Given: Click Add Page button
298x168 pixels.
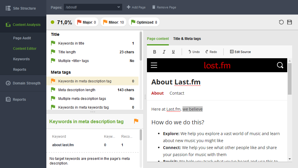Looking at the screenshot, I should [x=136, y=7].
